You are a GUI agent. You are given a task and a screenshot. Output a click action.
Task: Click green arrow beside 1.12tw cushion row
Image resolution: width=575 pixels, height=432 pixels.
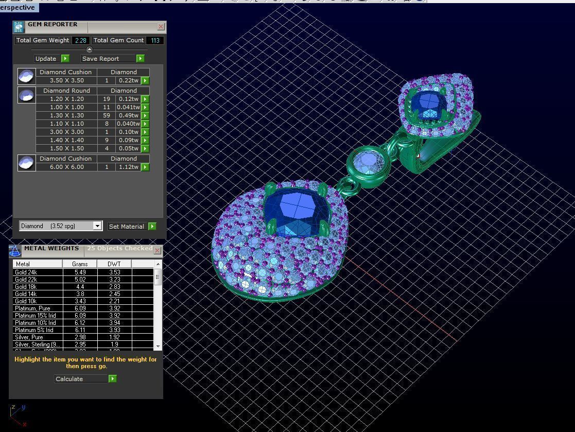145,167
